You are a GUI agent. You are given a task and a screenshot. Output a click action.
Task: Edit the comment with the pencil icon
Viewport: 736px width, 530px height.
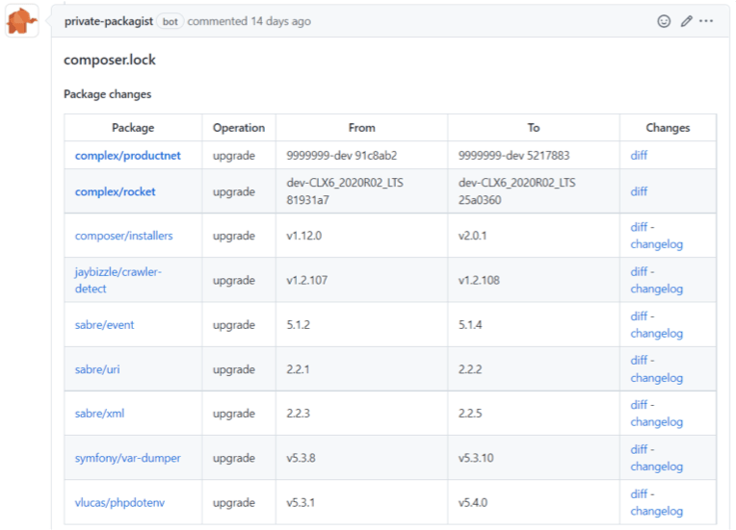(686, 21)
